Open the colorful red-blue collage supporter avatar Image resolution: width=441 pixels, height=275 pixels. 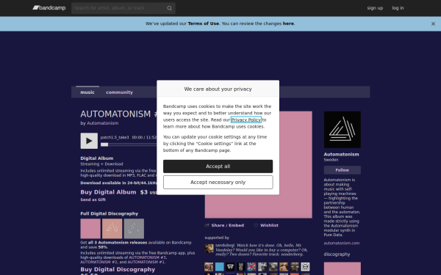click(251, 267)
